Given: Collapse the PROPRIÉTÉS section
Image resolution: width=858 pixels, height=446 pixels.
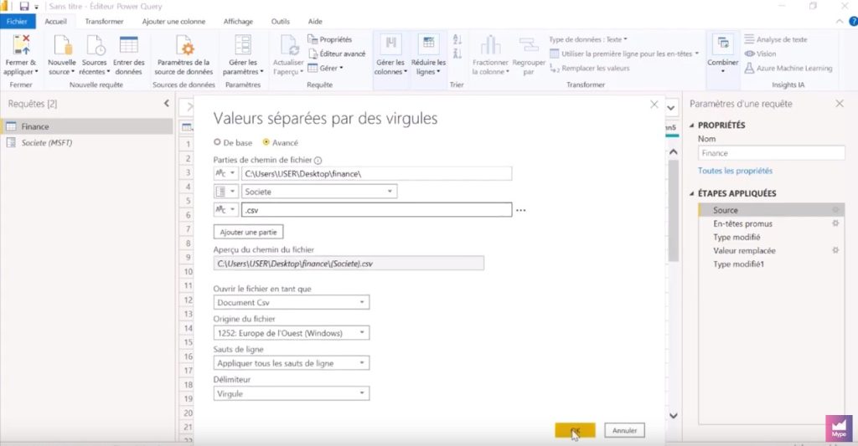Looking at the screenshot, I should click(x=691, y=126).
